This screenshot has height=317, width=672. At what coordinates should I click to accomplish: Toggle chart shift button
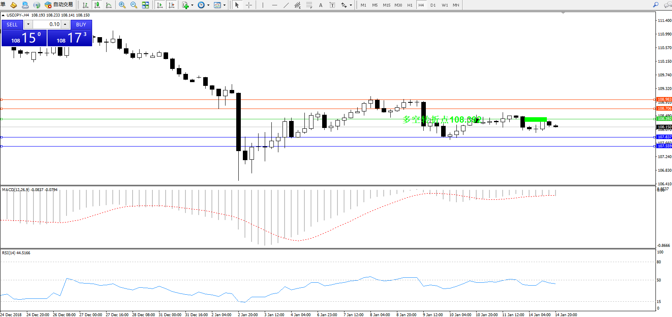coord(171,5)
